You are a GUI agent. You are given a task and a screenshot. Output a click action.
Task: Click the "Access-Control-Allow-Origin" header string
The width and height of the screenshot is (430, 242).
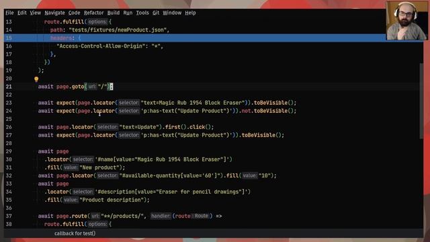point(101,46)
